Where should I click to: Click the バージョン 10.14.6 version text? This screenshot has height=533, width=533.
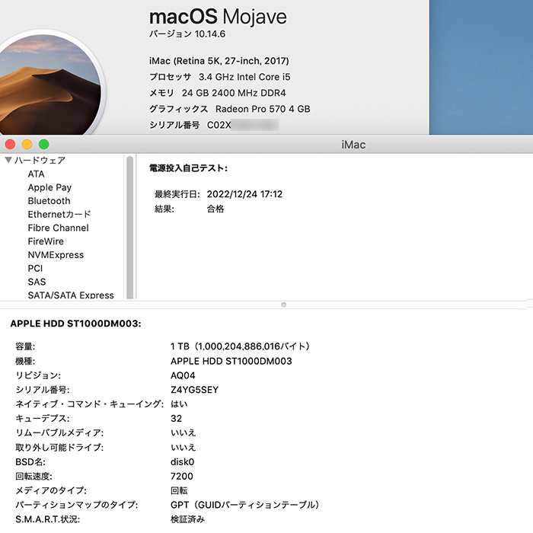187,34
